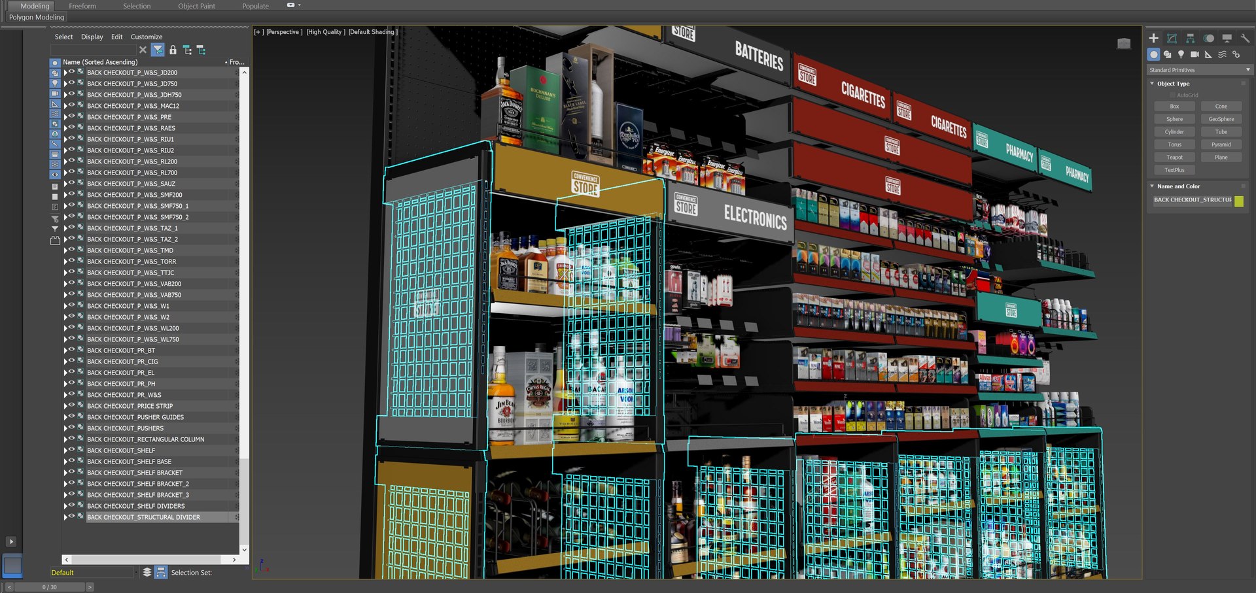This screenshot has height=593, width=1256.
Task: Toggle Display Helpers filter in explorer sidebar
Action: [x=55, y=104]
